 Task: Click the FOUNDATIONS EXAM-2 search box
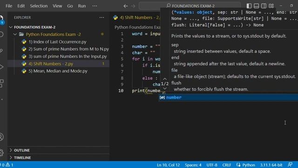[190, 6]
